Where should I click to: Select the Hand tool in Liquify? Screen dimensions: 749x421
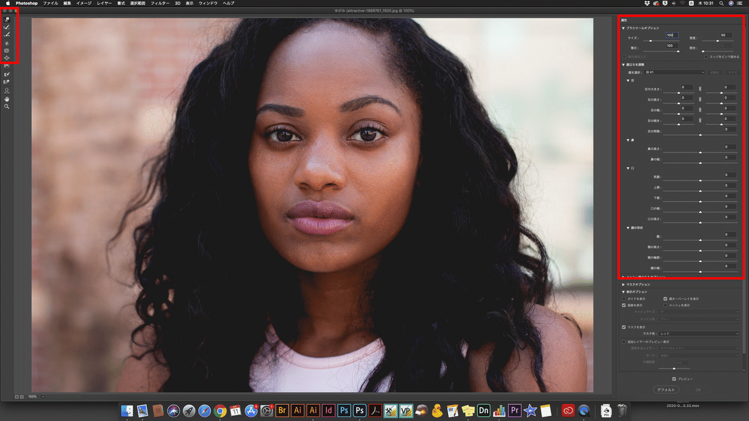[7, 99]
